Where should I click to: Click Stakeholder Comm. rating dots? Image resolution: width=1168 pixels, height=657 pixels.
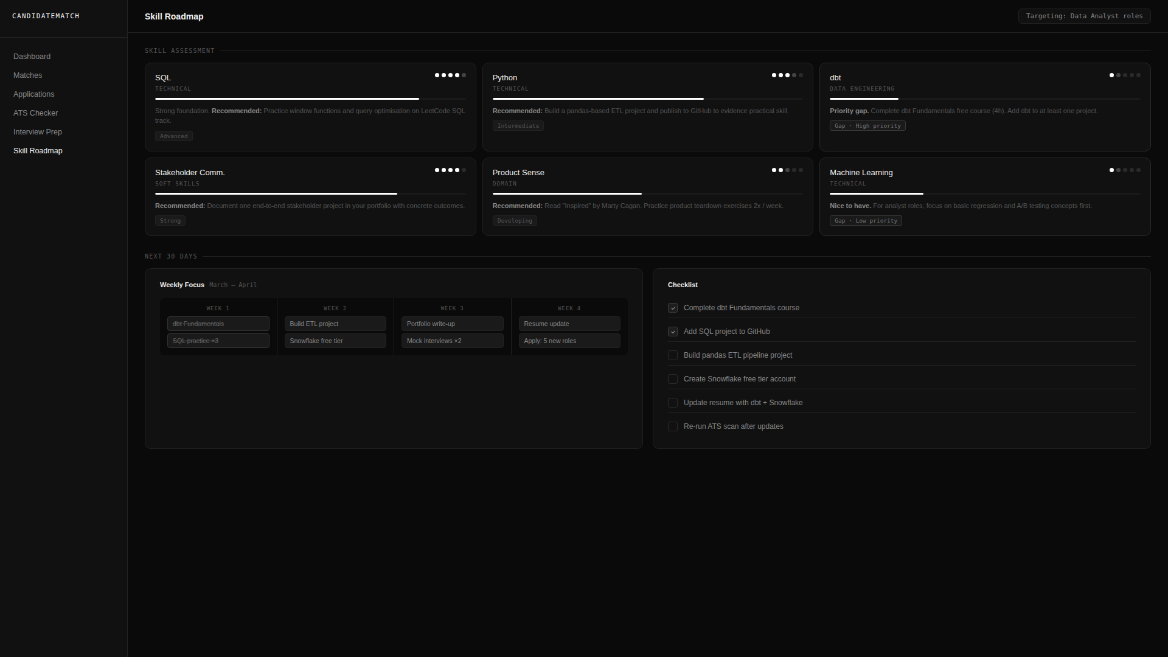point(450,170)
